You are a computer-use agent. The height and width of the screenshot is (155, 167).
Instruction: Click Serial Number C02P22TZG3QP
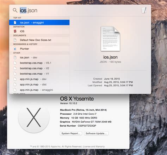(78, 126)
